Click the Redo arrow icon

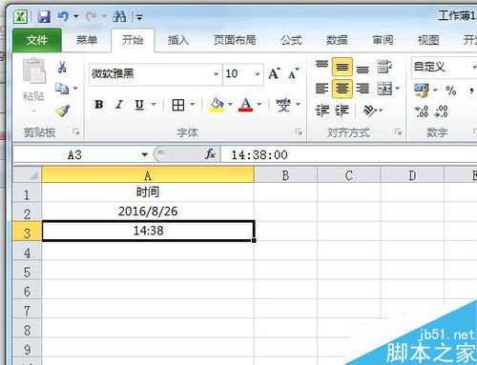pyautogui.click(x=92, y=16)
